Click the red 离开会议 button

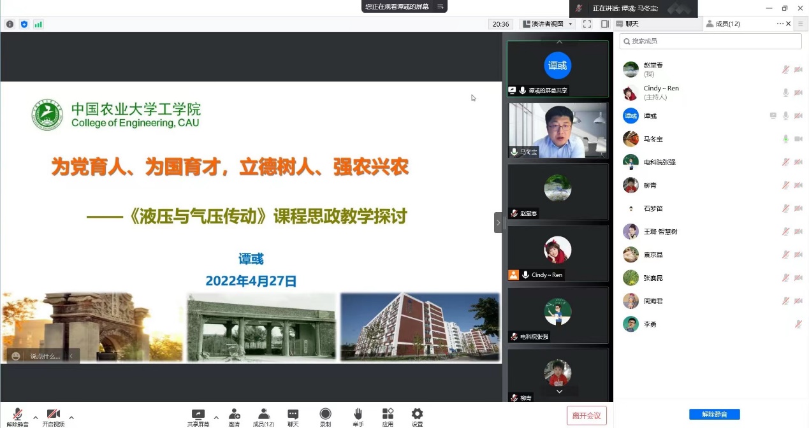click(x=587, y=416)
